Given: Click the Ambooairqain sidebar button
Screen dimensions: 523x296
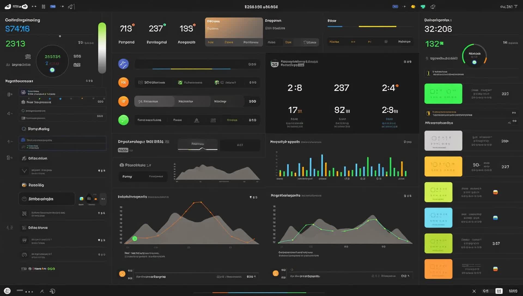Looking at the screenshot, I should [x=47, y=199].
